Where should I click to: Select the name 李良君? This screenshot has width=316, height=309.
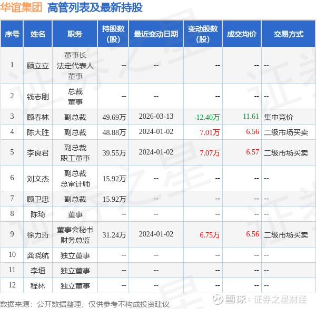[x=38, y=153]
